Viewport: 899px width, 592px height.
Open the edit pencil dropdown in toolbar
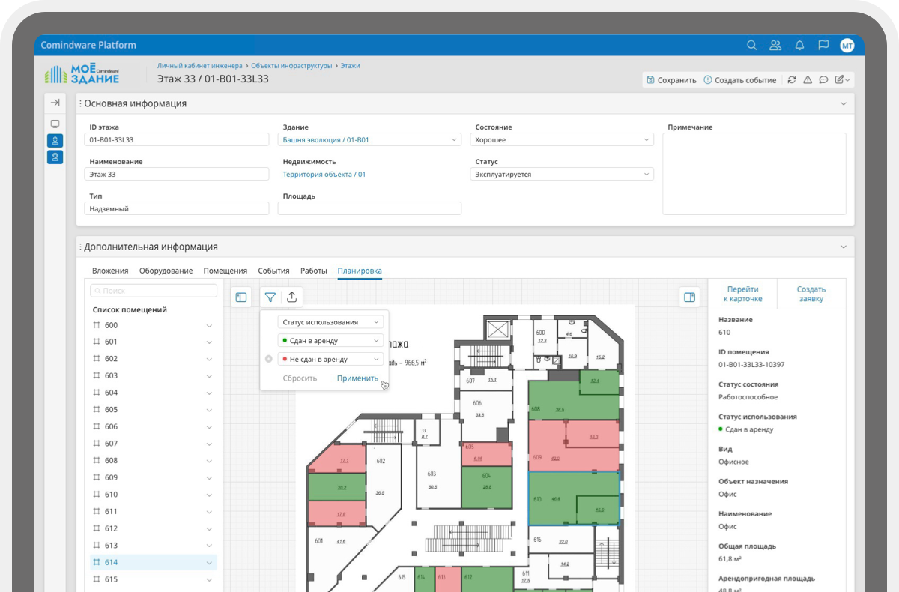coord(843,80)
